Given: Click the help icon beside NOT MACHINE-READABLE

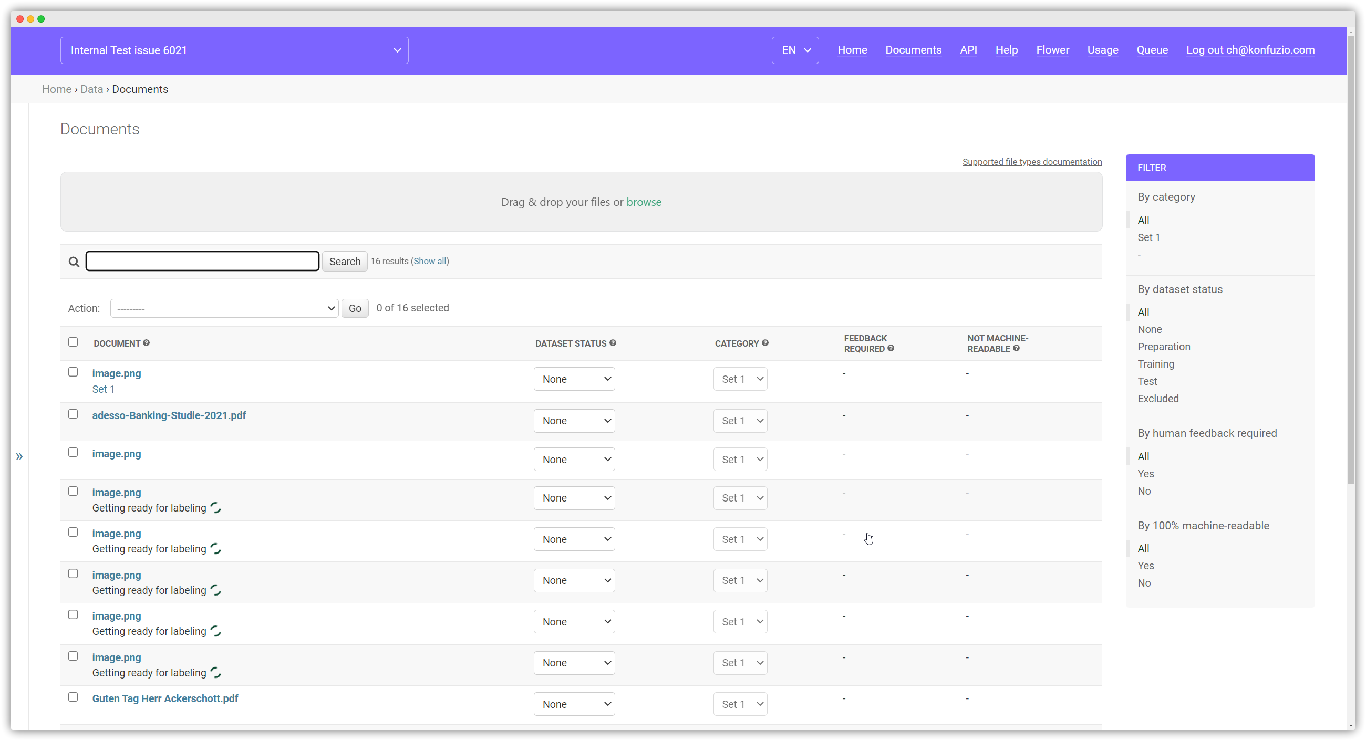Looking at the screenshot, I should pos(1017,348).
